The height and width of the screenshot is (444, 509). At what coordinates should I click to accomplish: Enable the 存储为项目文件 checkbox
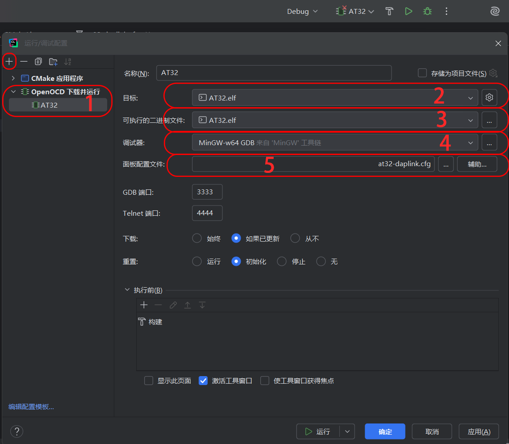(x=422, y=73)
